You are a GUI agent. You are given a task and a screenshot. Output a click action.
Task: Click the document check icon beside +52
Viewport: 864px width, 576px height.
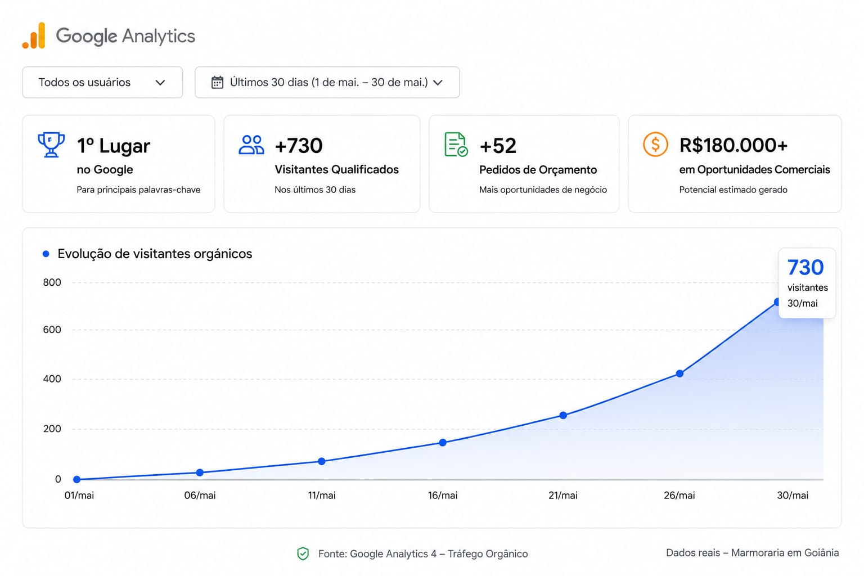pyautogui.click(x=456, y=145)
